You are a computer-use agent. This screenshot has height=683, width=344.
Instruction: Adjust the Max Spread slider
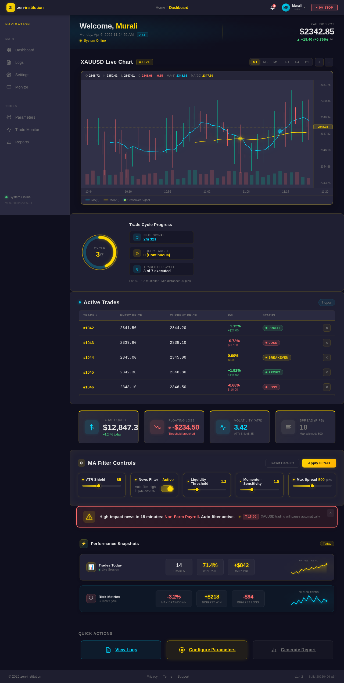(312, 486)
